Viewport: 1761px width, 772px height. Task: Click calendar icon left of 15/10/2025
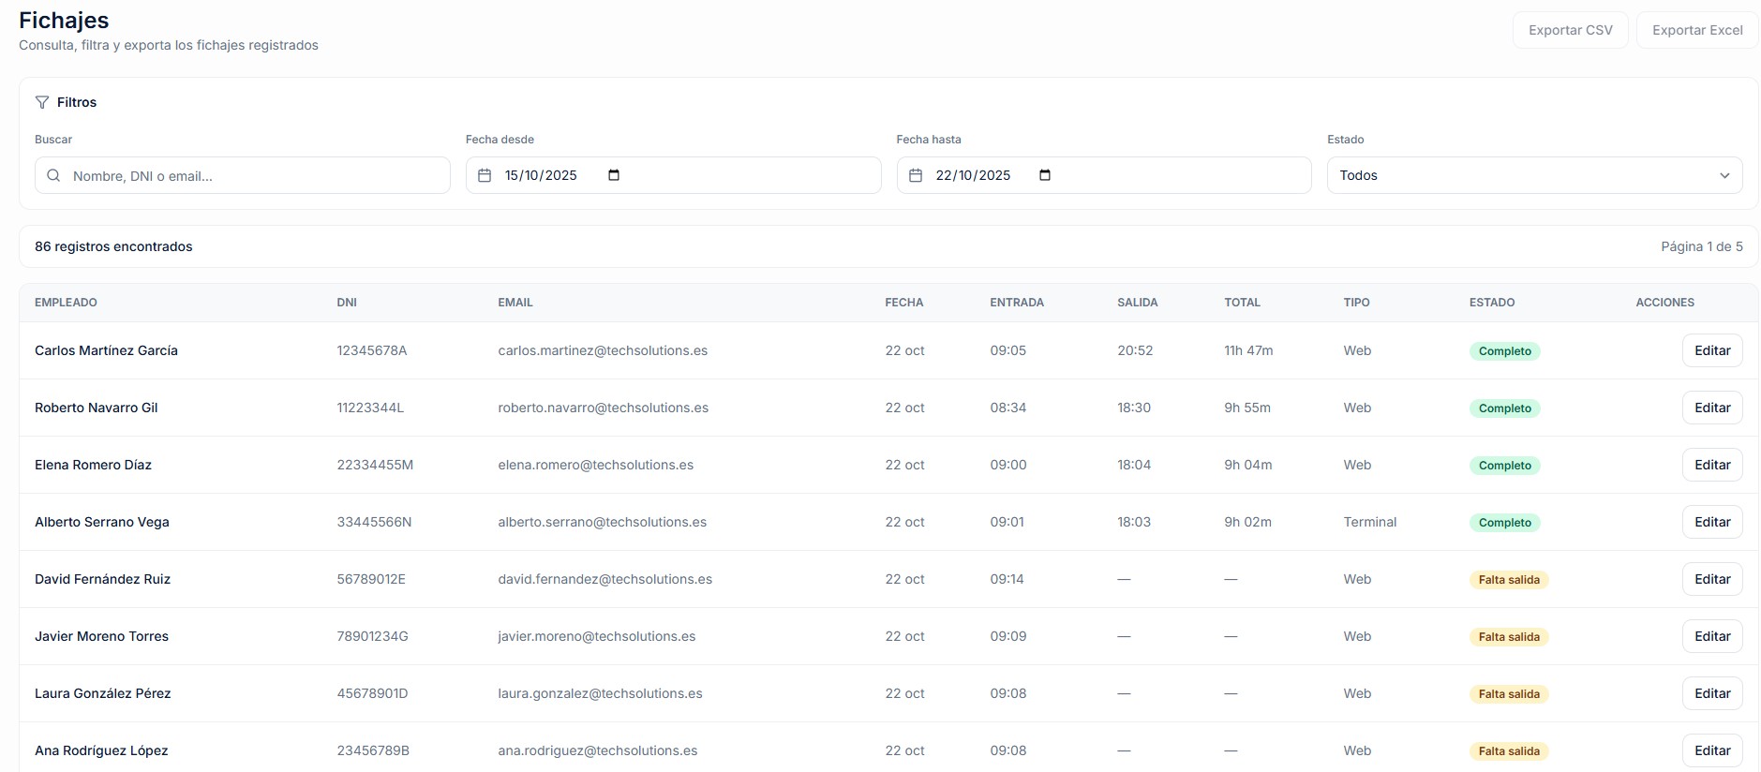point(485,175)
